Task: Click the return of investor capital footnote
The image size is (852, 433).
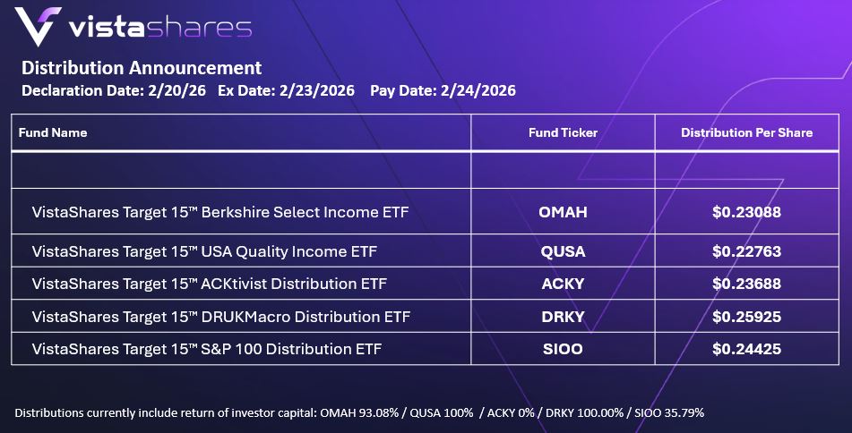Action: pyautogui.click(x=359, y=412)
